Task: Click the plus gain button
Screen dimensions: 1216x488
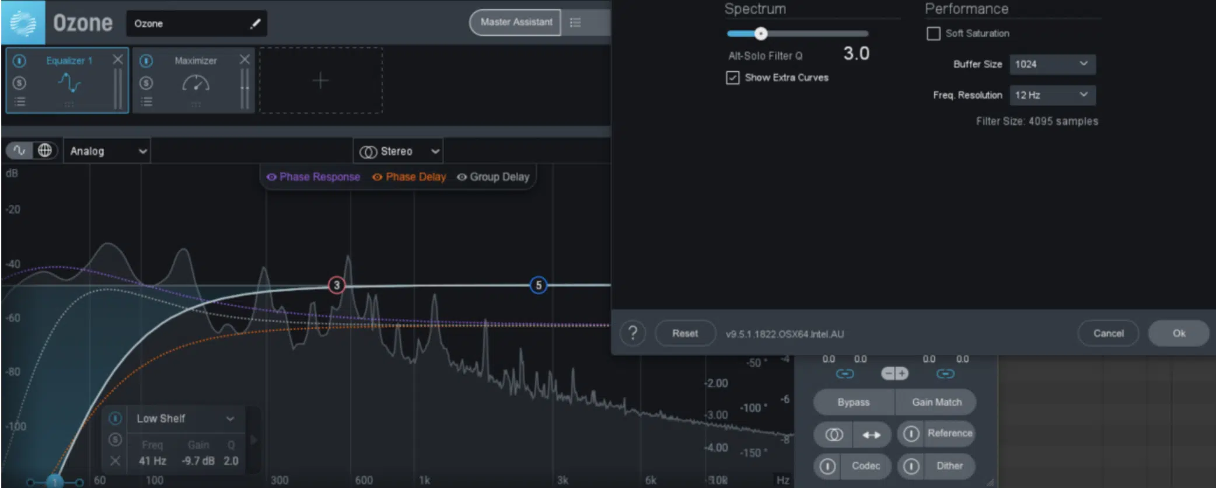Action: coord(901,374)
